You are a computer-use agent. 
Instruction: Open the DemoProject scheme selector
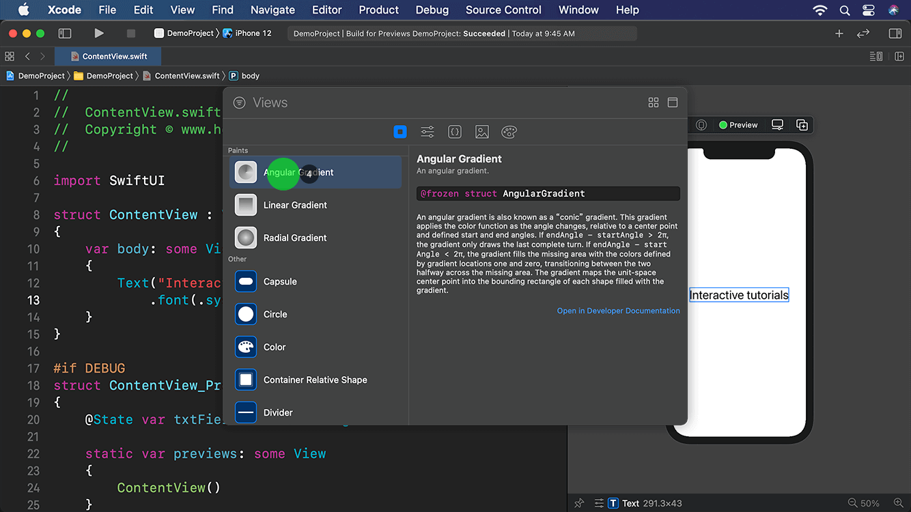(x=184, y=33)
